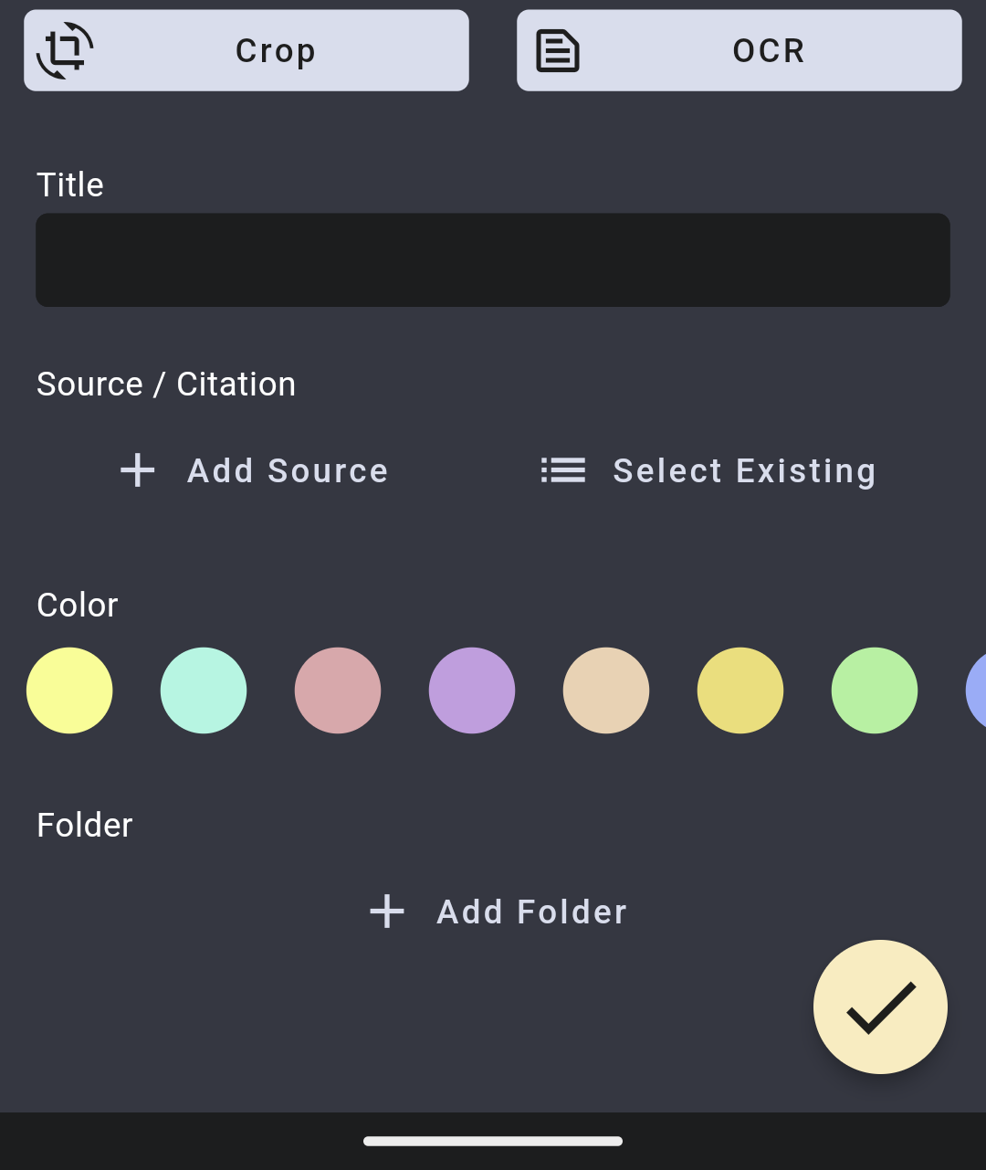Pick the light green color swatch
The width and height of the screenshot is (986, 1170).
pyautogui.click(x=875, y=690)
